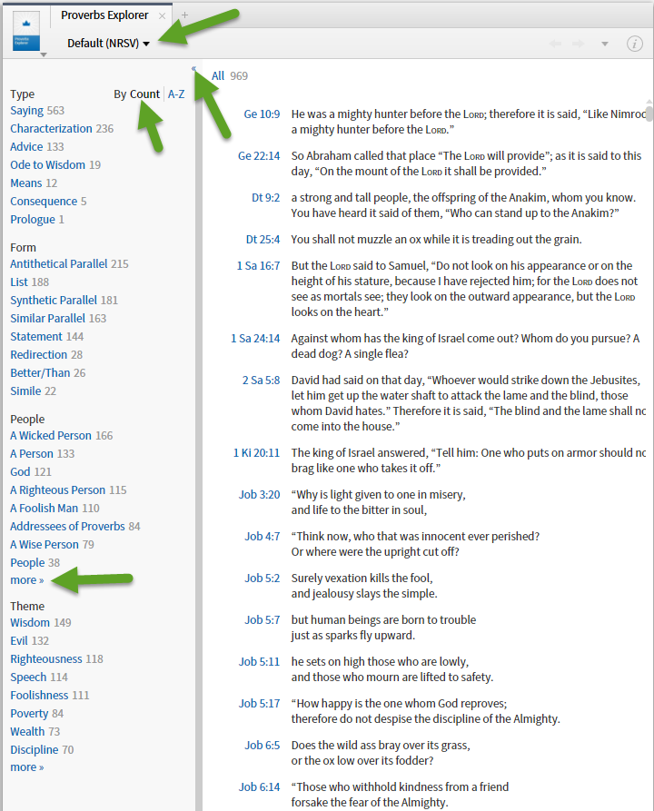The height and width of the screenshot is (811, 654).
Task: Close the Proverbs Explorer tab
Action: (x=162, y=16)
